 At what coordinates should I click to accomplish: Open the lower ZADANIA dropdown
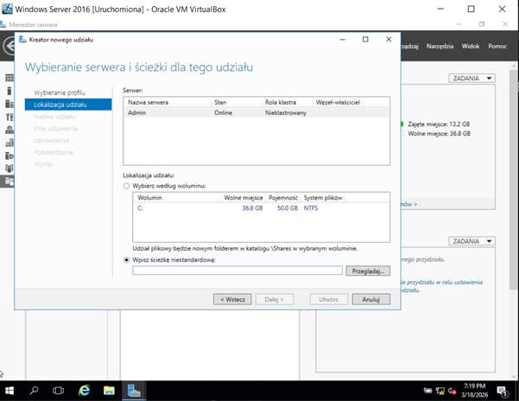click(x=472, y=242)
